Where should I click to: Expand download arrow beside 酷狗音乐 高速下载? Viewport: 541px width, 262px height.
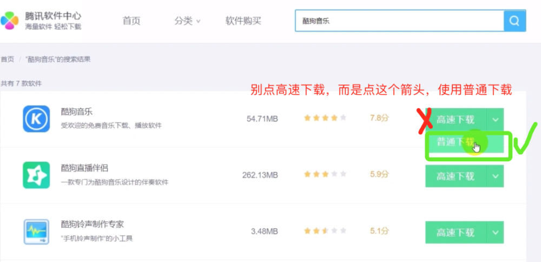[496, 120]
